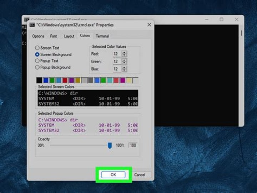Close the cmd.exe window
The width and height of the screenshot is (257, 193).
click(237, 19)
